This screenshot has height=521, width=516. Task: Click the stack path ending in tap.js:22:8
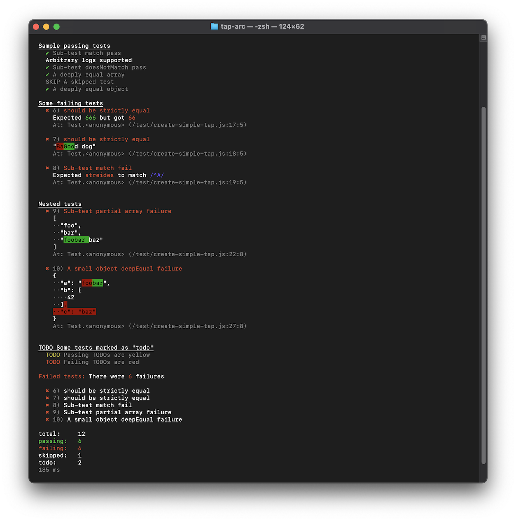[x=149, y=254]
